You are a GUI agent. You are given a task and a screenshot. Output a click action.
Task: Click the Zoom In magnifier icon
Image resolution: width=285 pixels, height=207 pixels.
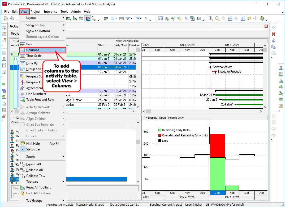tap(211, 19)
